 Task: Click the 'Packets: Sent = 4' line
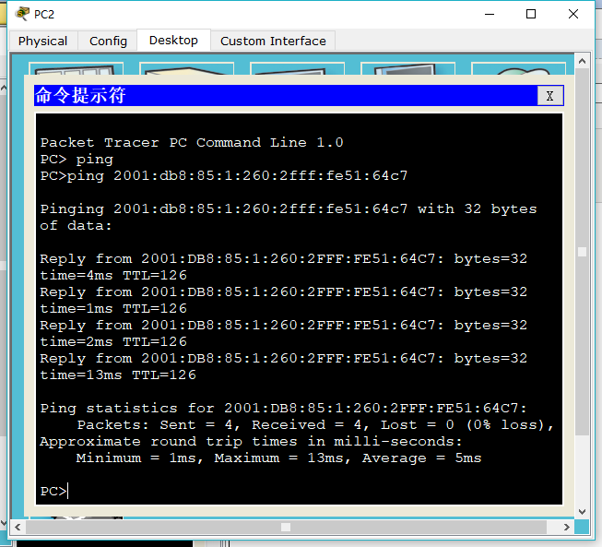point(314,425)
